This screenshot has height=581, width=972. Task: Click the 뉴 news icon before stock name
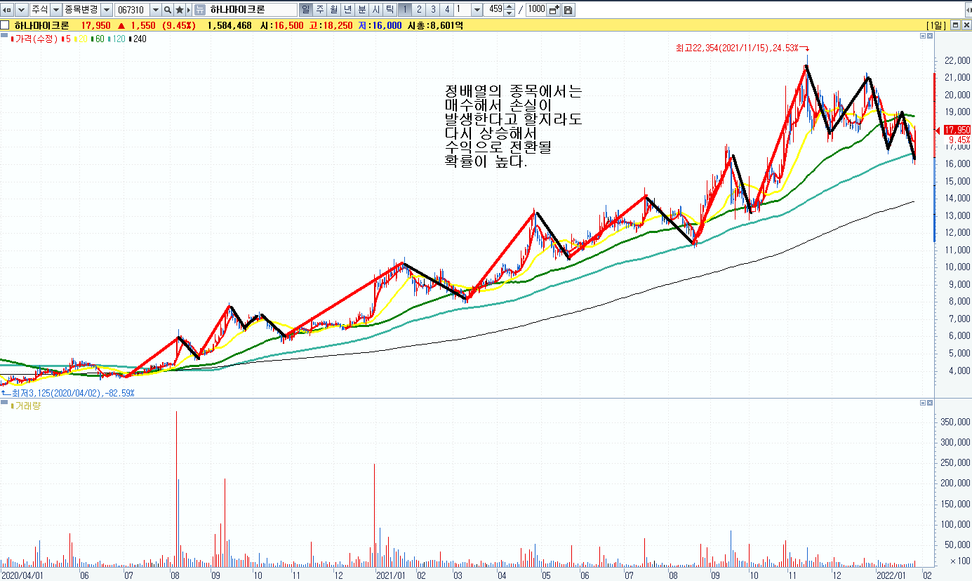pos(199,10)
